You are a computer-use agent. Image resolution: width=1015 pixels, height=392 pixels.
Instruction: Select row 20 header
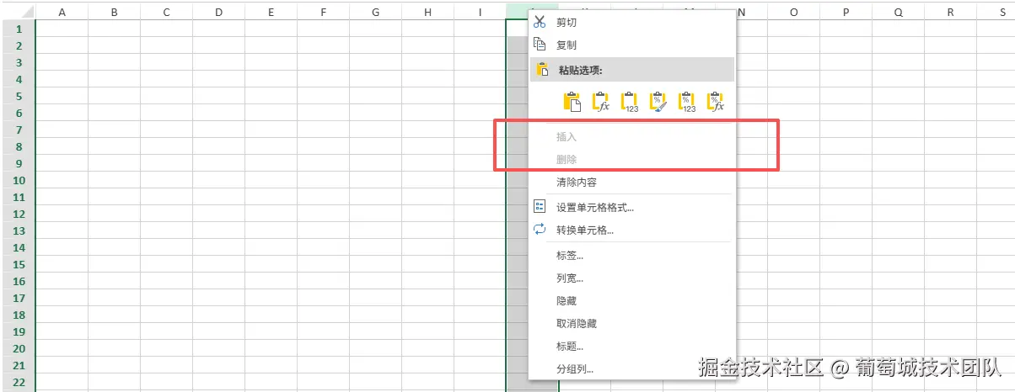[x=18, y=348]
